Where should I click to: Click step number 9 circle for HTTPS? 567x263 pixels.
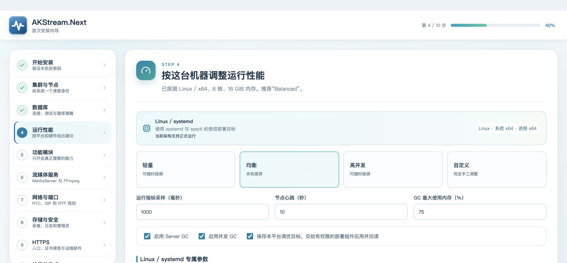click(22, 245)
